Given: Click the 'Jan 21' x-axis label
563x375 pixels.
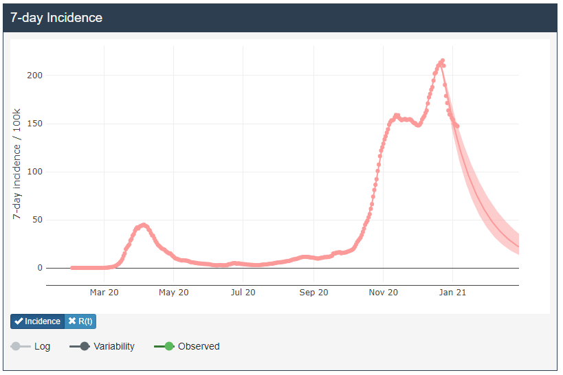Looking at the screenshot, I should tap(453, 293).
